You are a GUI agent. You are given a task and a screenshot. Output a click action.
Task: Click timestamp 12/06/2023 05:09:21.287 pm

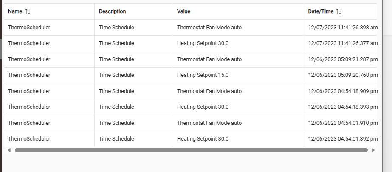tap(343, 59)
